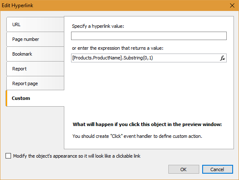Dismiss the dialog with Cancel
The height and width of the screenshot is (180, 239).
click(x=217, y=169)
